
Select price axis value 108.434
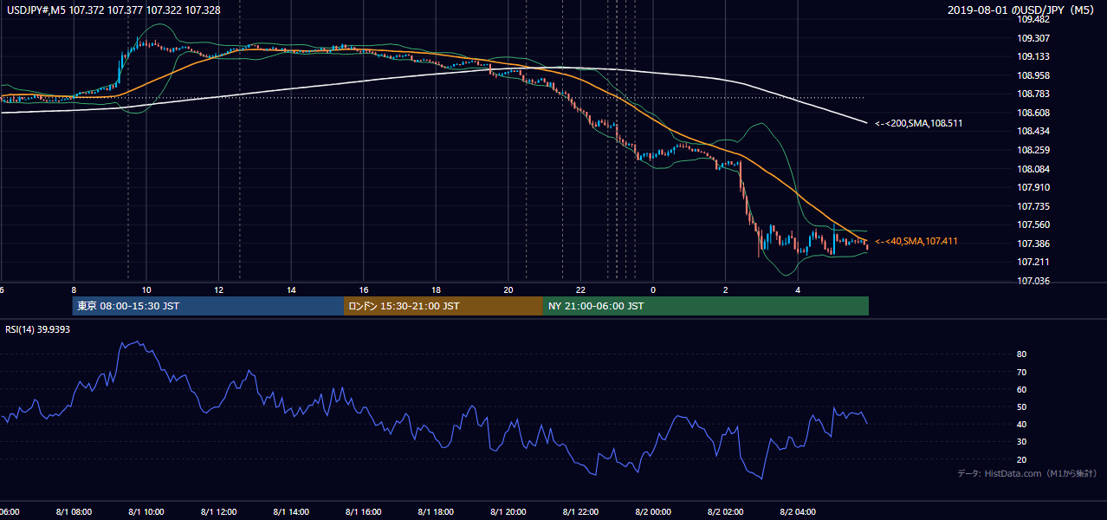[1032, 131]
